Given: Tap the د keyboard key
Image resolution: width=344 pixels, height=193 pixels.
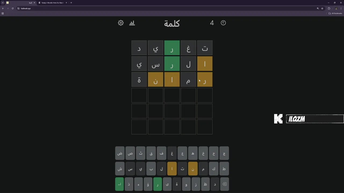Looking at the screenshot, I should [215, 184].
